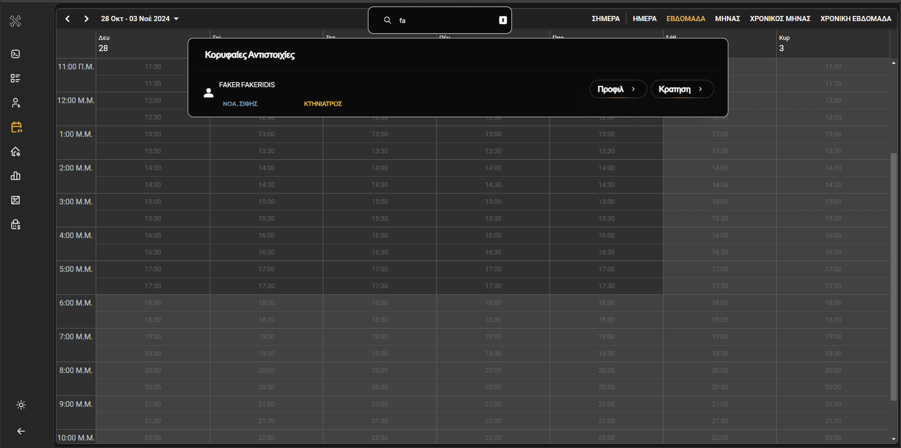Select the highlighted calendar booking icon
This screenshot has height=448, width=901.
(15, 127)
